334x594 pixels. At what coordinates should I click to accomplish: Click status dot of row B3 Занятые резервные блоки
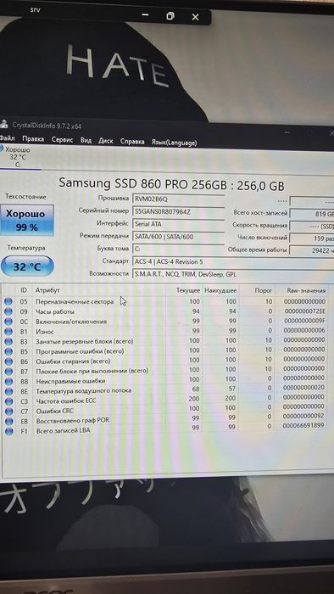[x=8, y=341]
